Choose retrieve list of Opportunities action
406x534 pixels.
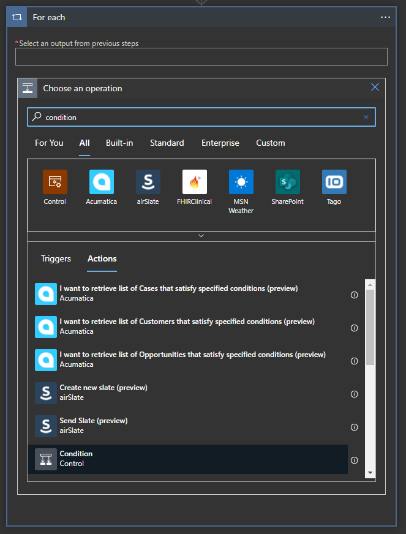(187, 359)
